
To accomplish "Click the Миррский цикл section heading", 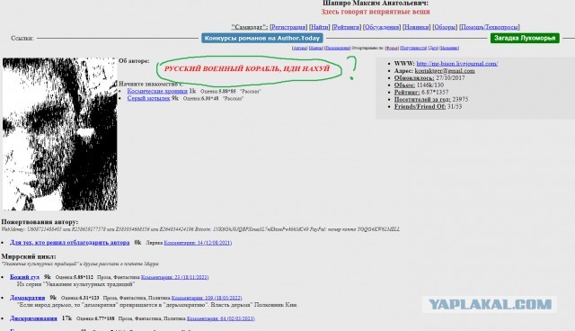I will point(29,256).
